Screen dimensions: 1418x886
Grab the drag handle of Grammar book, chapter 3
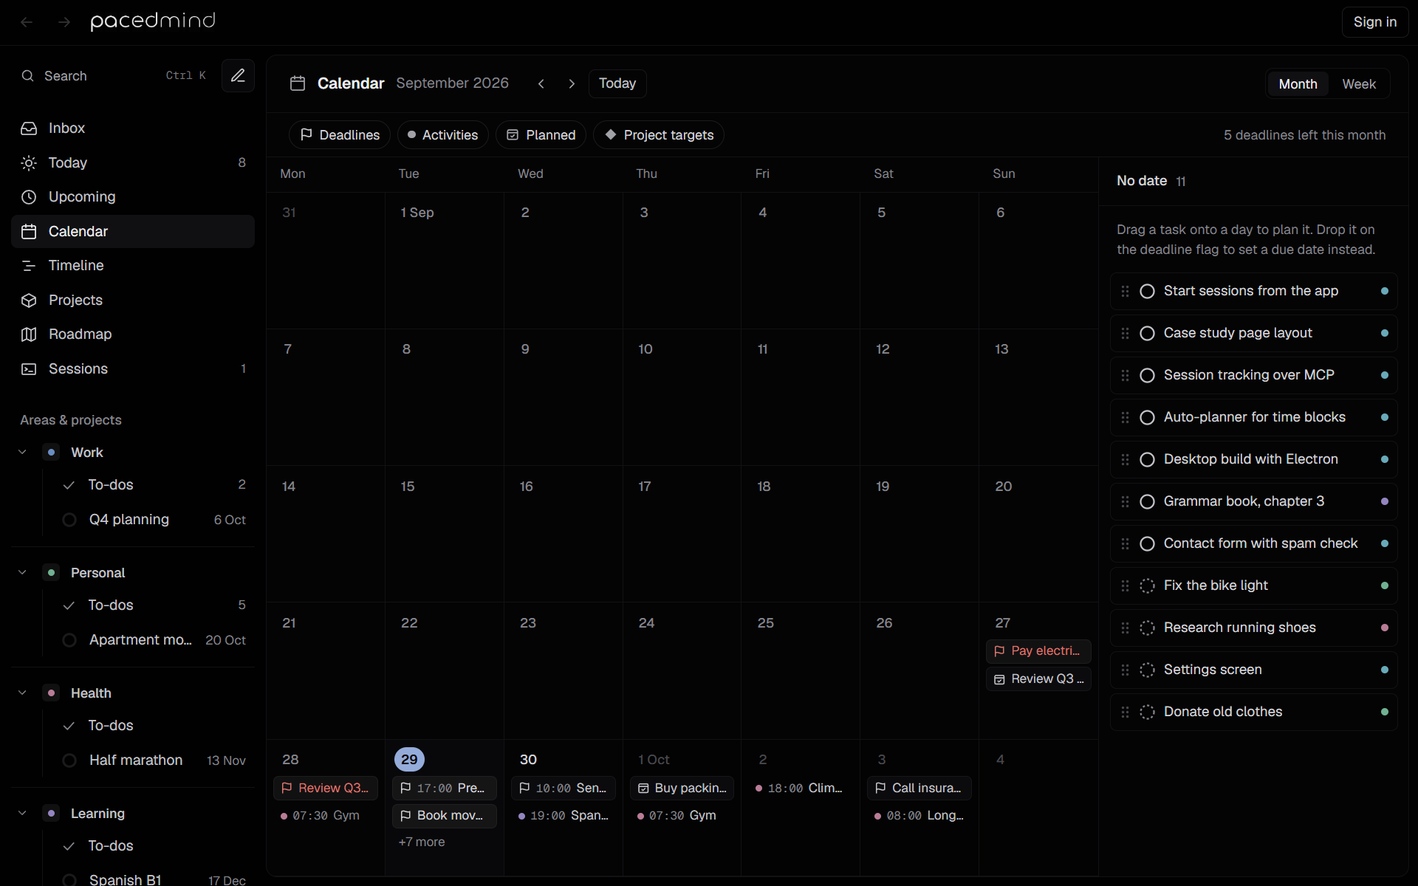(x=1125, y=501)
